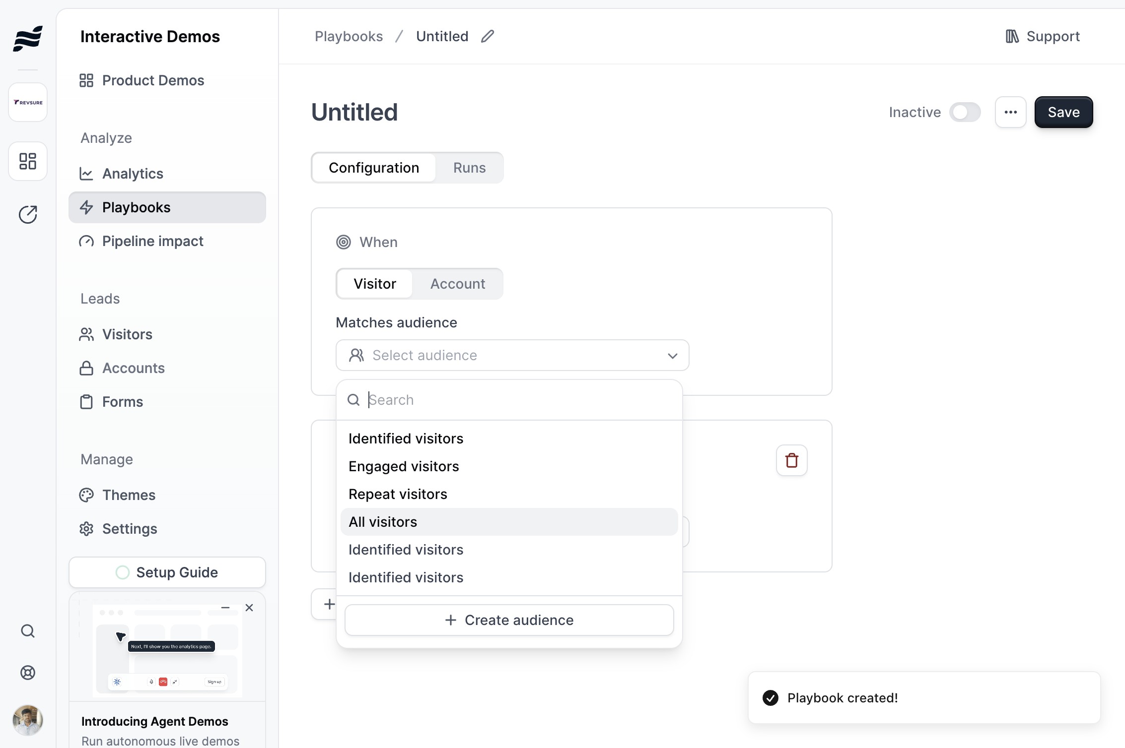This screenshot has height=748, width=1125.
Task: Open the RevSure workspace logo tile
Action: coord(28,102)
